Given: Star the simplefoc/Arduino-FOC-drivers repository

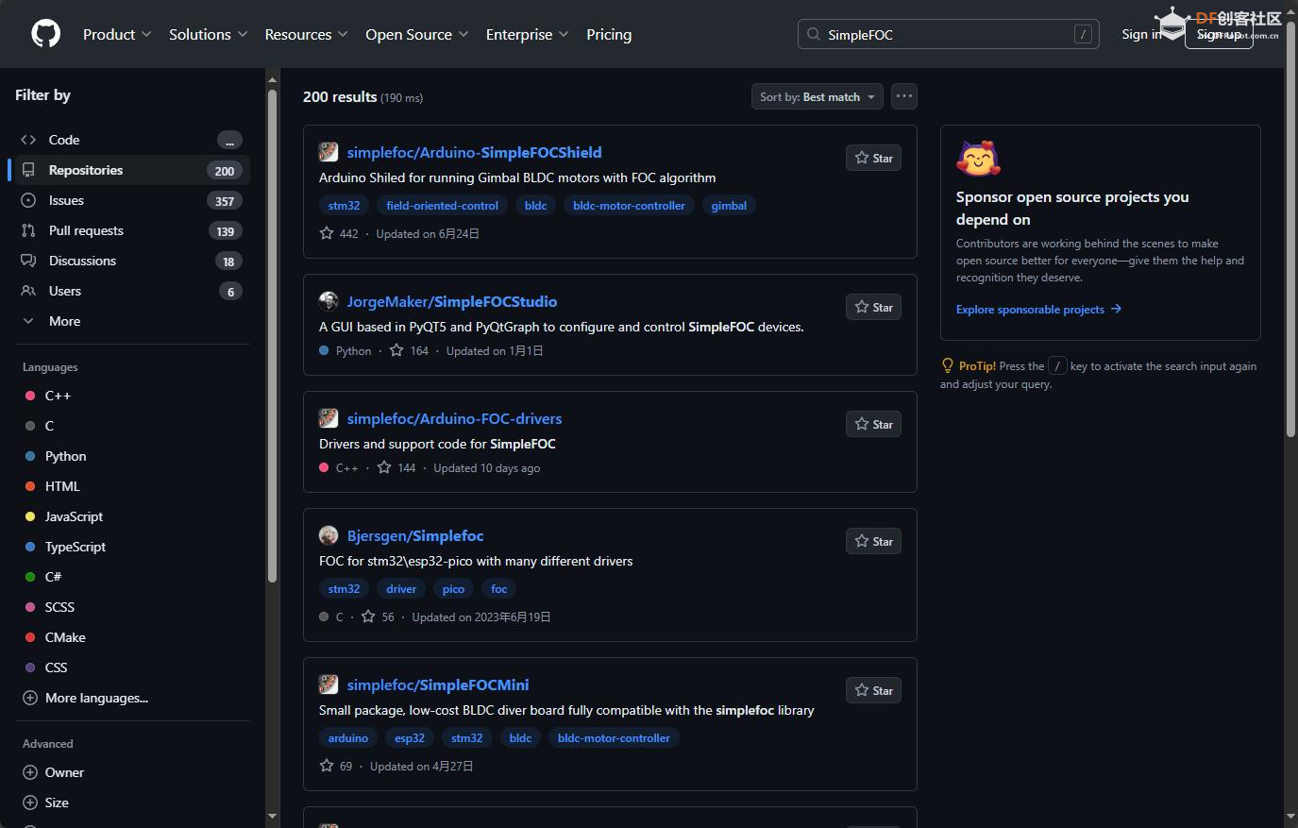Looking at the screenshot, I should (x=873, y=424).
